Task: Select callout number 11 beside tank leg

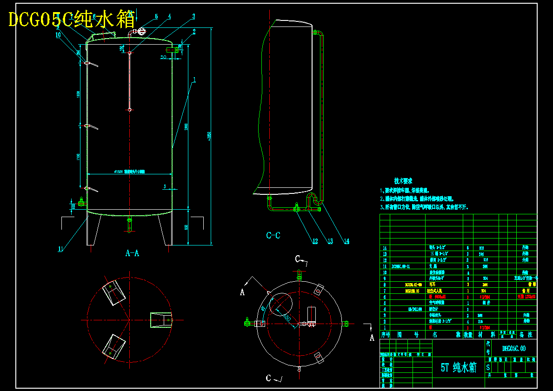Action: pos(60,249)
